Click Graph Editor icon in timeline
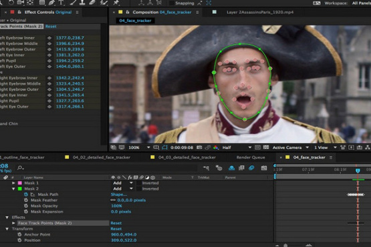371x247 pixels. pyautogui.click(x=264, y=168)
